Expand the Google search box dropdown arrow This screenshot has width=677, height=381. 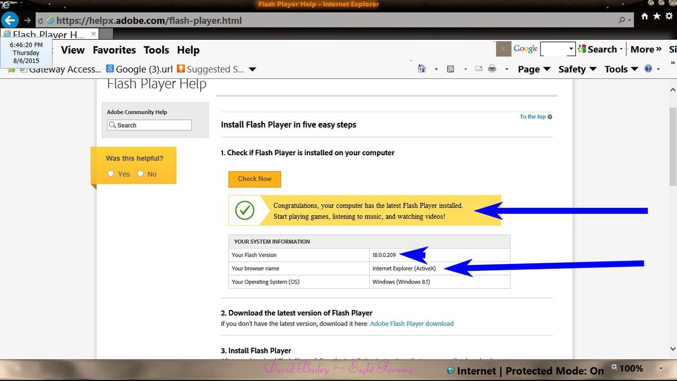(x=571, y=49)
